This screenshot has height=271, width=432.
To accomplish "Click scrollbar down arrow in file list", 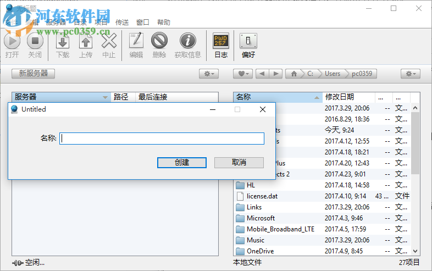I will coord(415,251).
